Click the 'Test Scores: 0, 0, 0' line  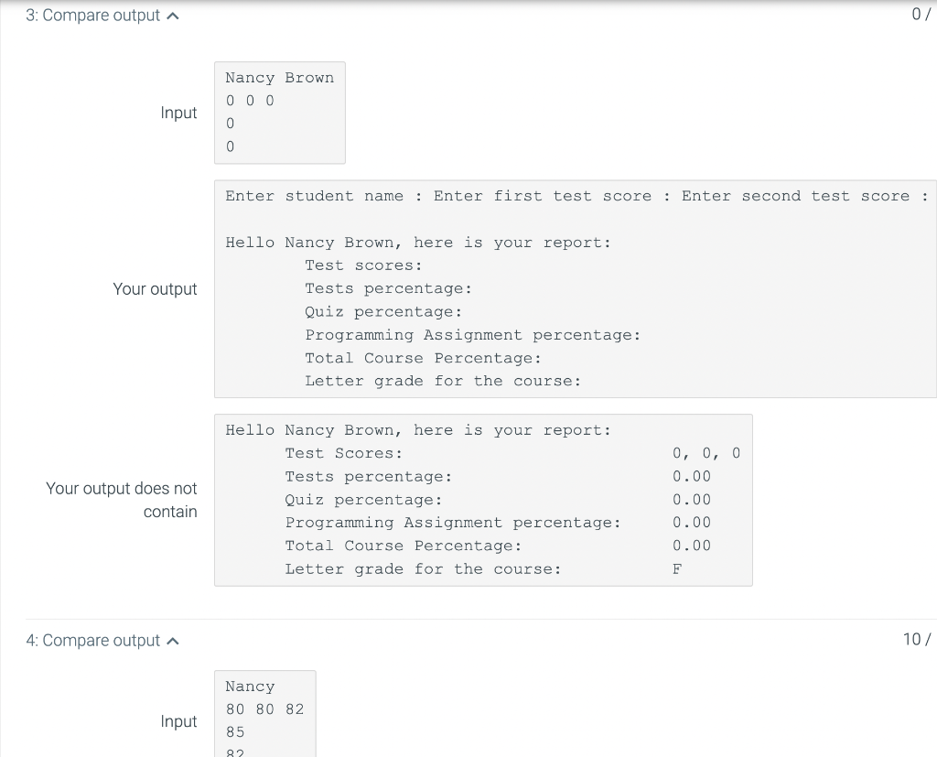point(512,452)
